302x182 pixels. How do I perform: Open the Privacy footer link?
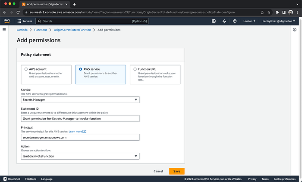point(252,179)
